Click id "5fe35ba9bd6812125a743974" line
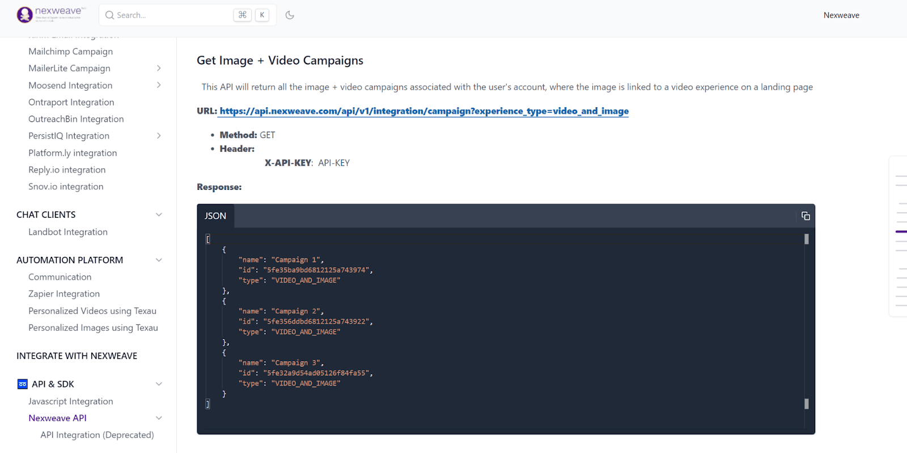 (306, 270)
